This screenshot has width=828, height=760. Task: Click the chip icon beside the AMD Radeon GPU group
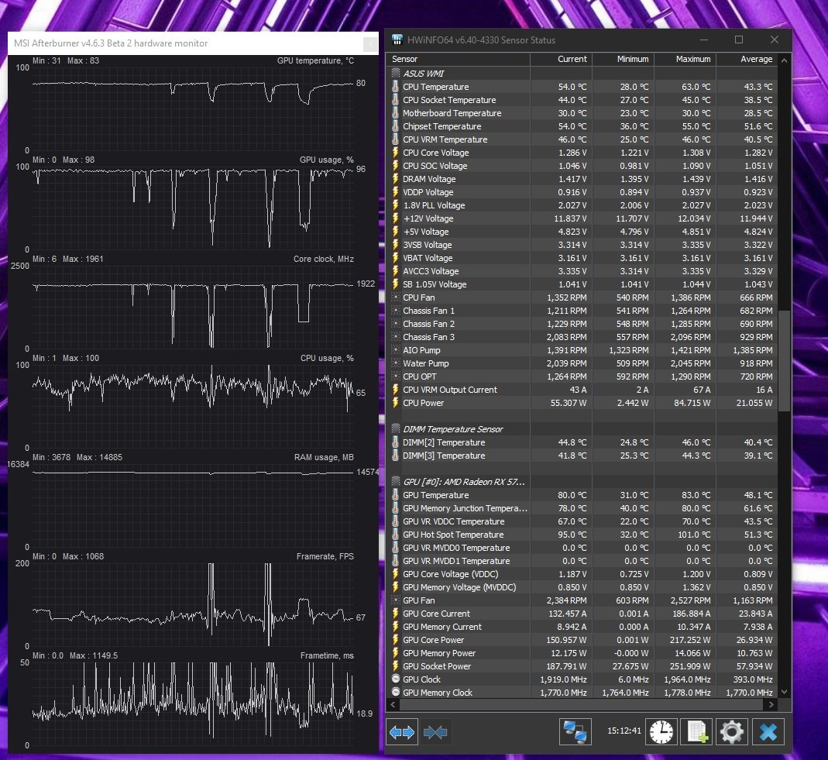(396, 482)
